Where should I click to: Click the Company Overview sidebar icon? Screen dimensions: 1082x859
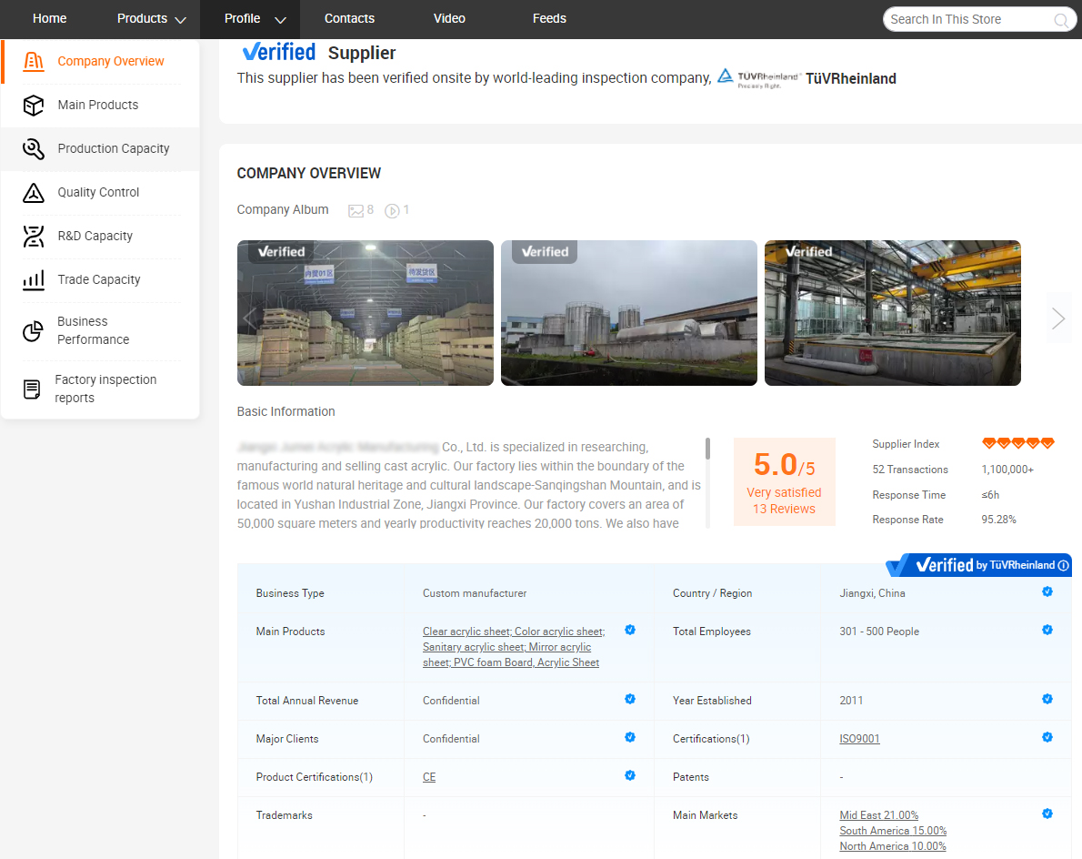34,61
